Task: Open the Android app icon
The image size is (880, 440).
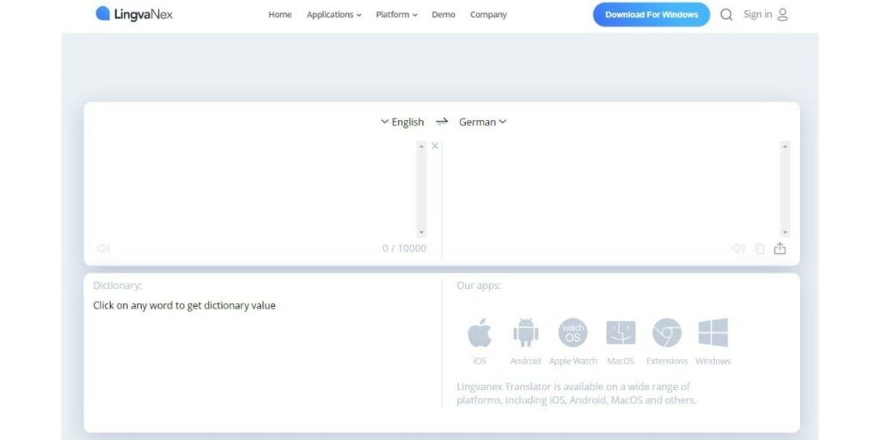Action: [x=526, y=333]
